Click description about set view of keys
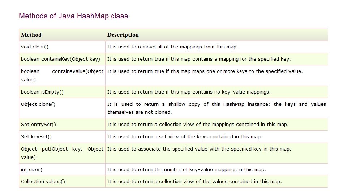Screen dimensions: 347x195 185,136
